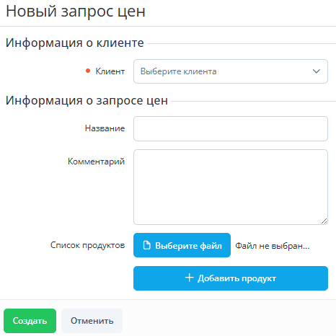336x336 pixels.
Task: Click the "Информация о клиенте" section header
Action: coord(75,43)
